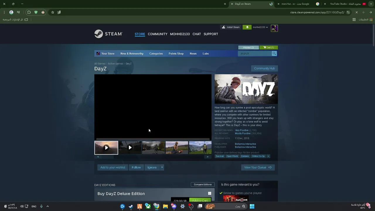Viewport: 375px width, 211px height.
Task: Open Mostly Positive all reviews link
Action: pos(243,134)
